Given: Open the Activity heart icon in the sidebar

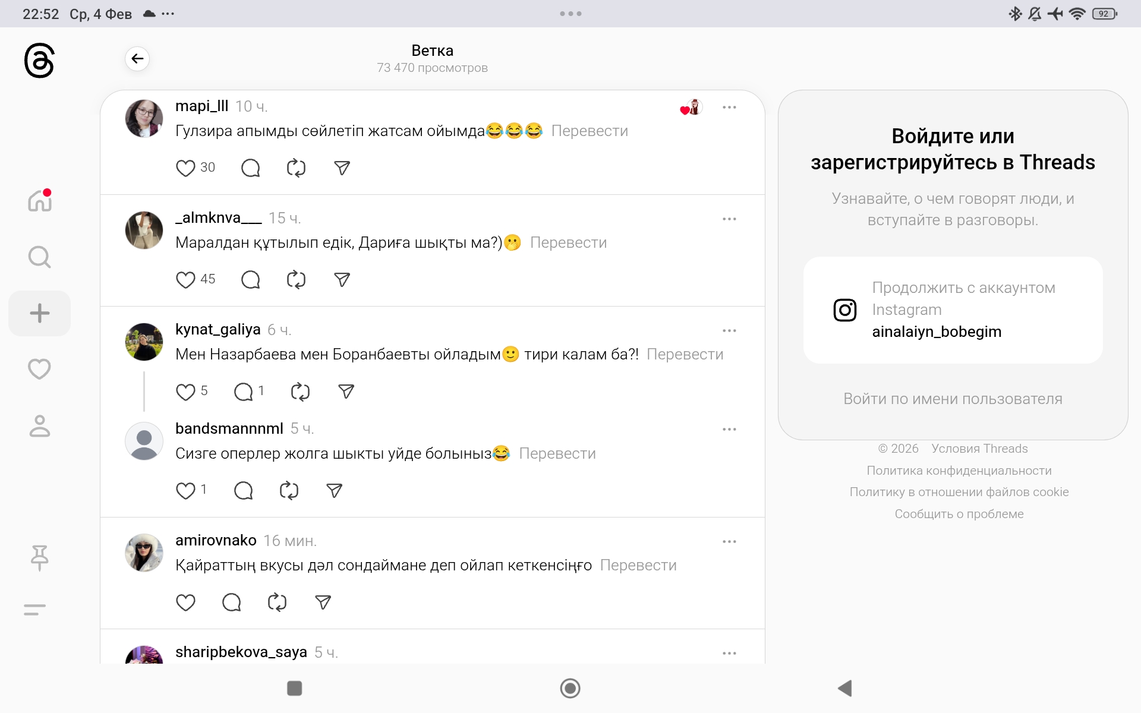Looking at the screenshot, I should point(39,369).
